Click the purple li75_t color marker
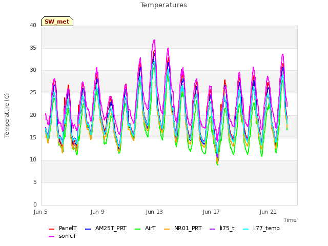Viewport: 328px width, 246px height. coord(212,229)
